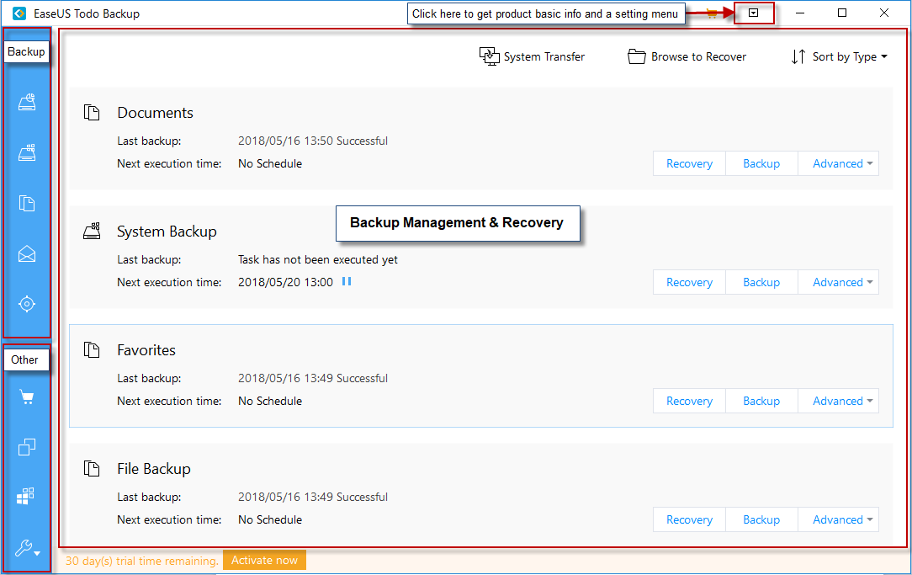This screenshot has height=575, width=912.
Task: Click the Activate now button
Action: pos(264,561)
